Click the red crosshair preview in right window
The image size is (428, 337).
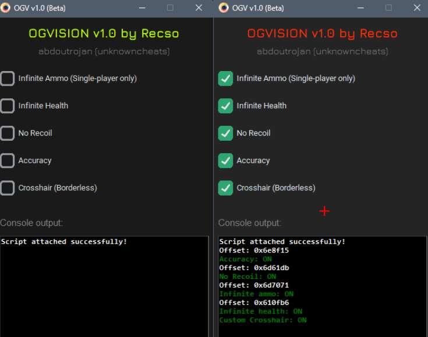[x=324, y=211]
